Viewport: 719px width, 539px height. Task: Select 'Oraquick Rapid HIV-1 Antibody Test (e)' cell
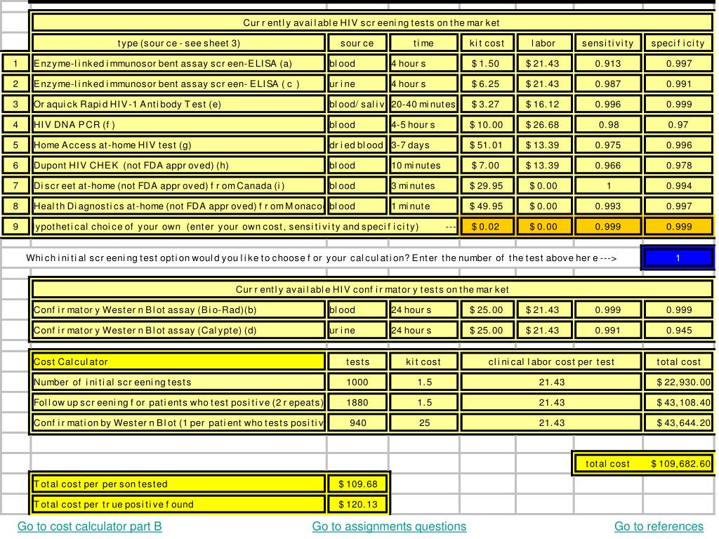178,104
